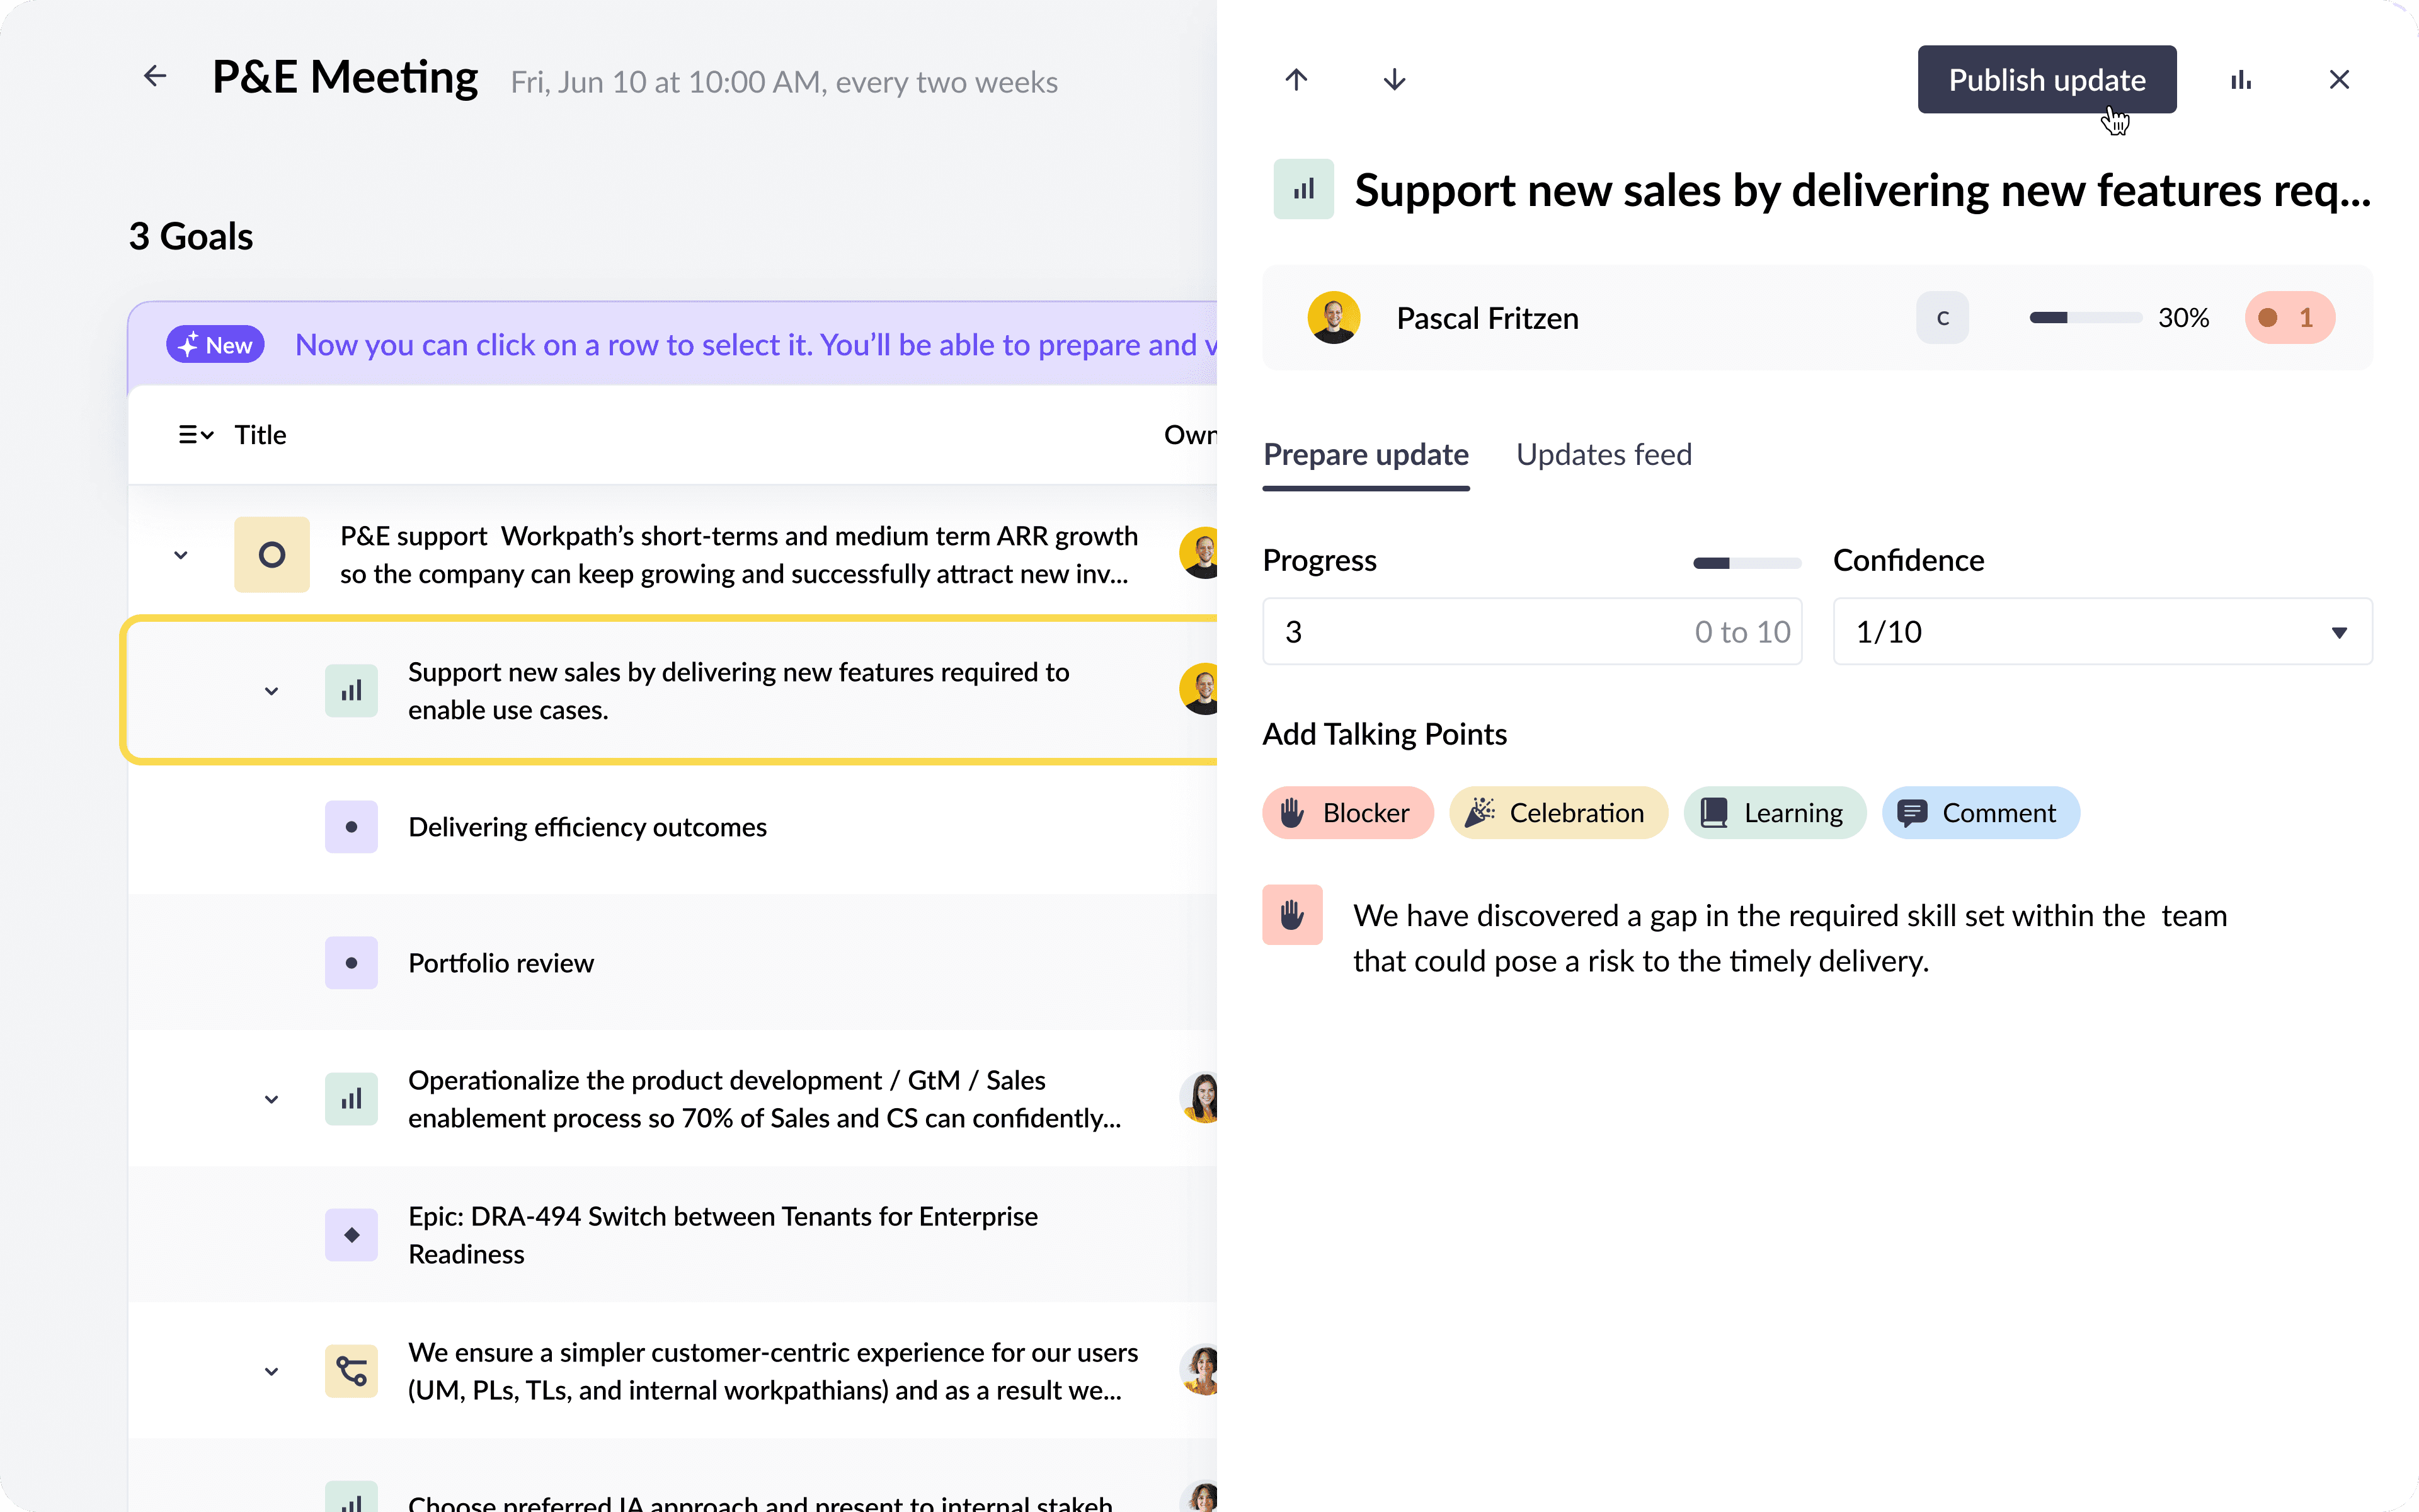Open the Confidence dropdown showing 1/10
Viewport: 2419px width, 1512px height.
tap(2102, 632)
